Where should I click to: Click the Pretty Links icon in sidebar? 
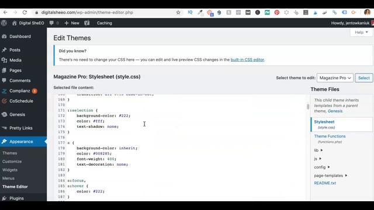(x=4, y=128)
